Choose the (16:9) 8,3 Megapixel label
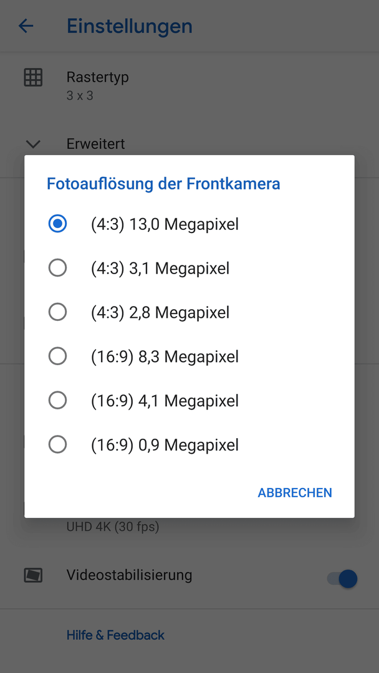This screenshot has width=379, height=673. 165,356
